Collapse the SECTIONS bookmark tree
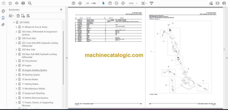Screen dimensions: 228x110 tap(14, 22)
